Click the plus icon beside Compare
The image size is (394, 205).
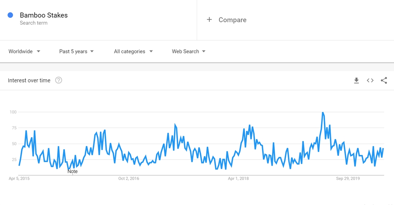tap(209, 20)
